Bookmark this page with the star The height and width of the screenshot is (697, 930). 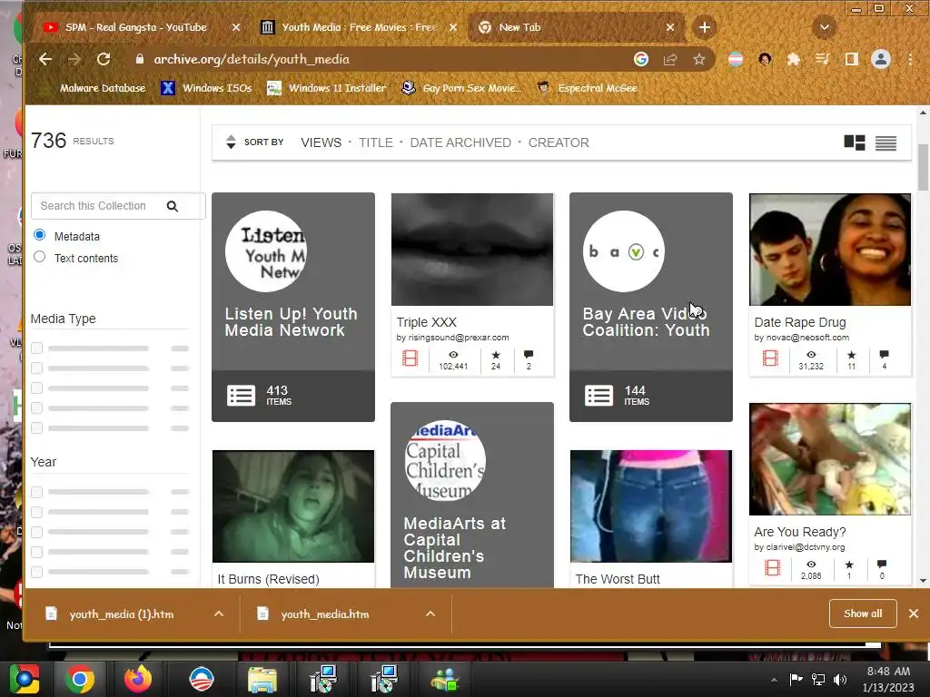[699, 59]
